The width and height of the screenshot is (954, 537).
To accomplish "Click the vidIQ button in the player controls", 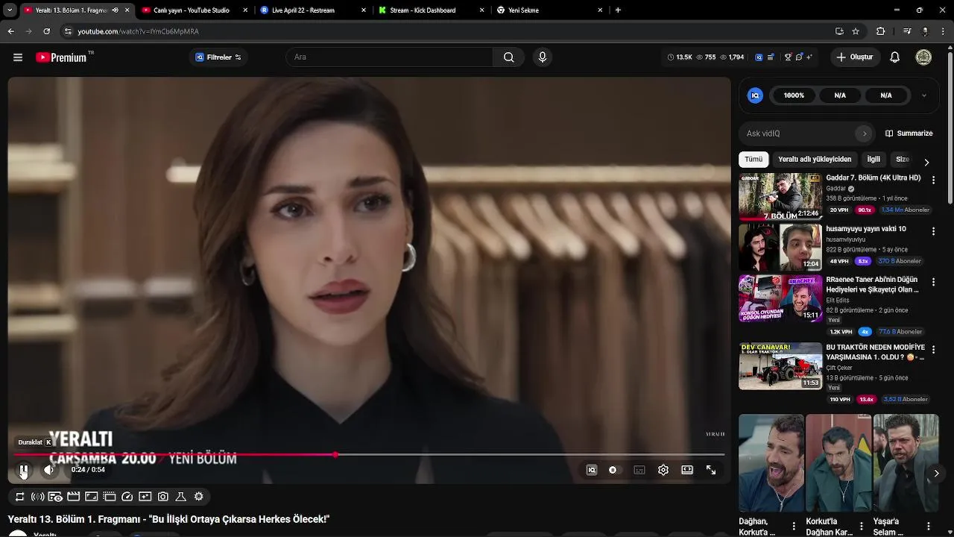I will [x=592, y=470].
